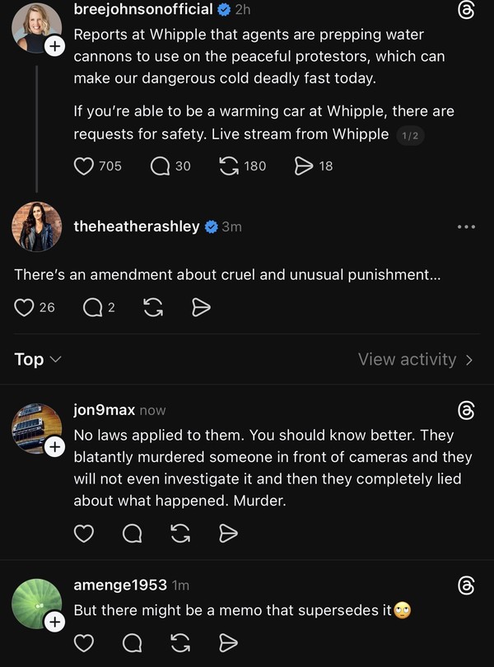Reply to jon9max's comment

(x=132, y=534)
